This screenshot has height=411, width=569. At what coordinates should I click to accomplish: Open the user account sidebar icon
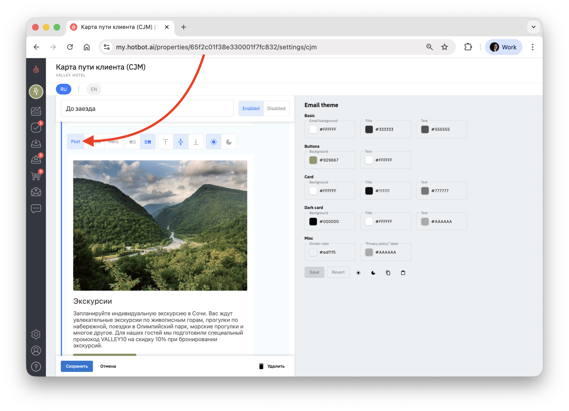coord(36,350)
